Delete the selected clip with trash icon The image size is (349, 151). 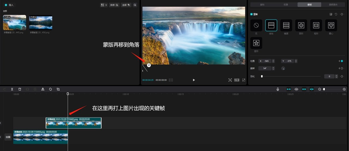click(x=20, y=89)
